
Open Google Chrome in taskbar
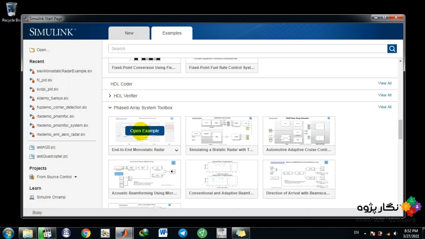point(86,233)
